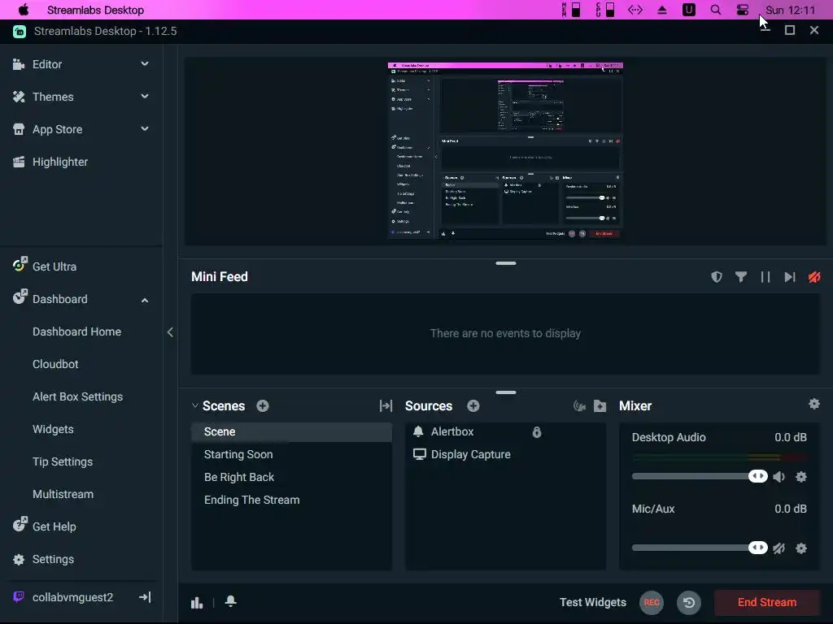The height and width of the screenshot is (624, 833).
Task: Click the log out arrow icon
Action: point(145,597)
